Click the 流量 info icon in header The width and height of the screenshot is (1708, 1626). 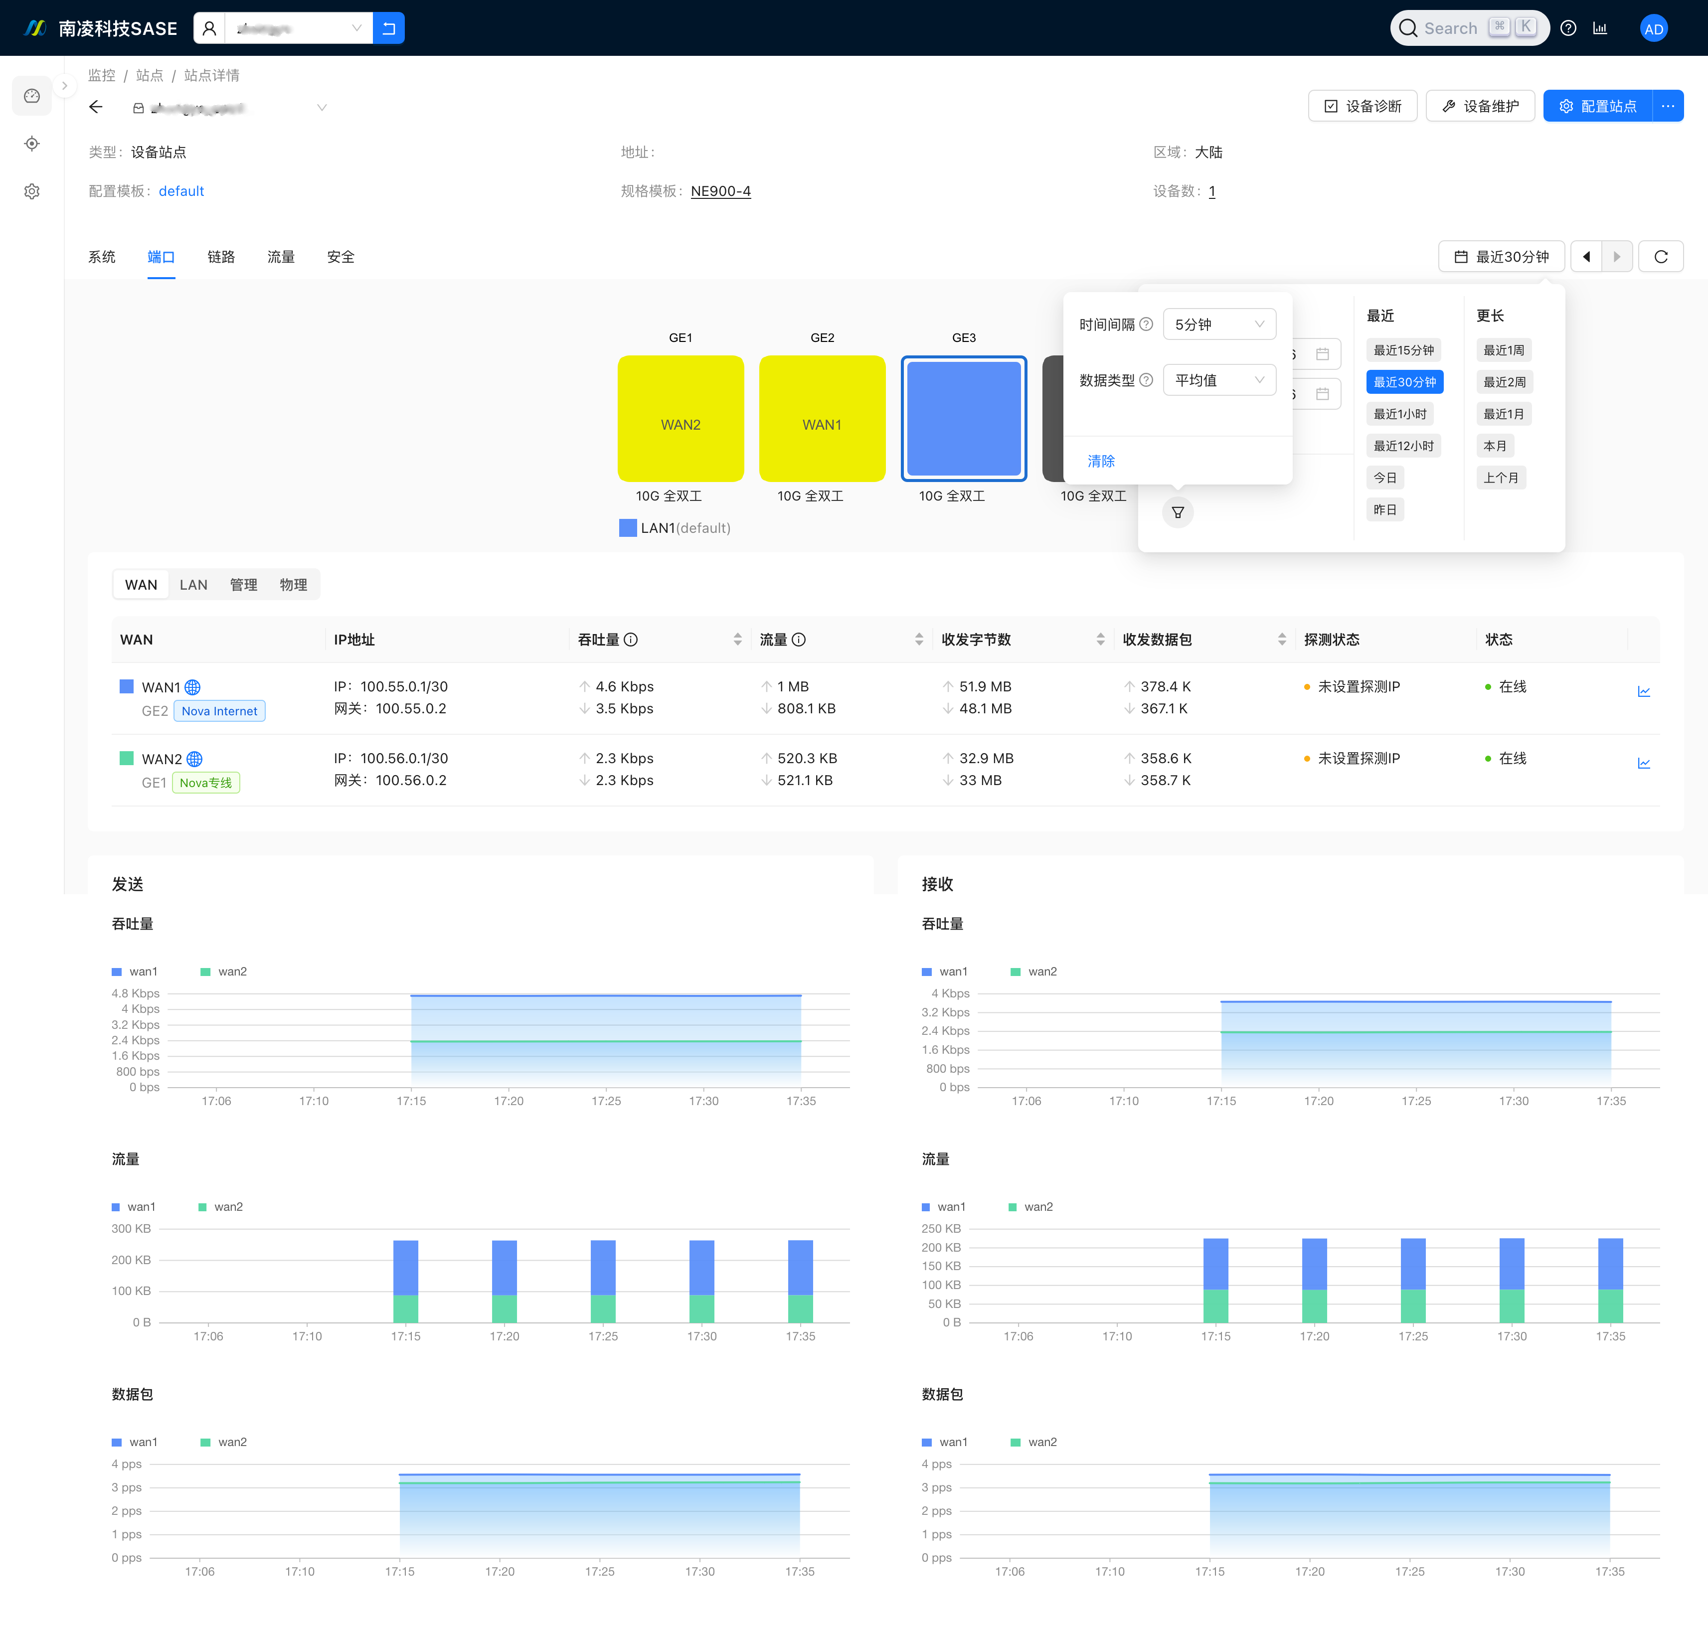click(x=799, y=640)
